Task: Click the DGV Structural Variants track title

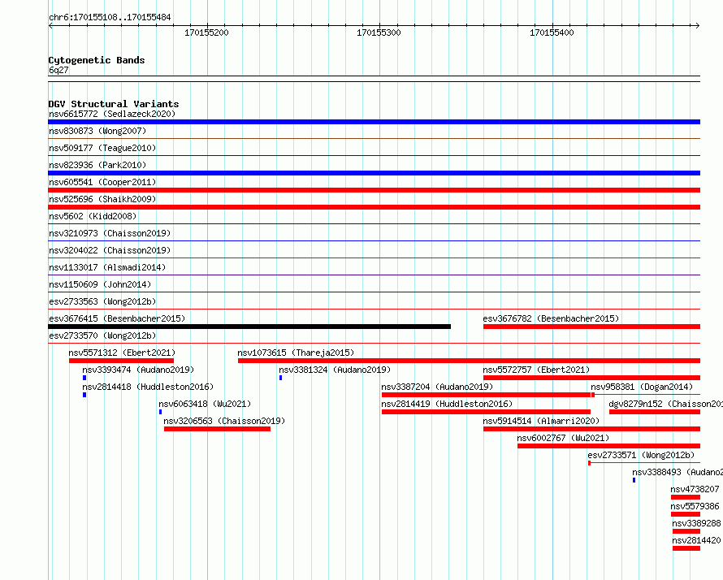Action: 114,104
